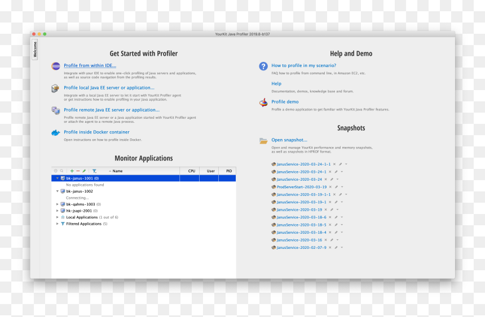Click the X next to JanusService-2020-03-18-5
The height and width of the screenshot is (317, 485).
click(x=330, y=225)
